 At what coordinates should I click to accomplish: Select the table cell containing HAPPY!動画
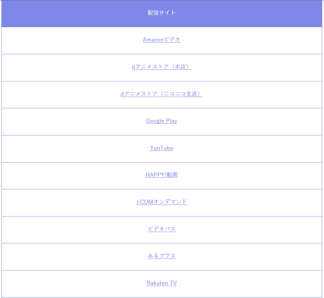pos(162,176)
